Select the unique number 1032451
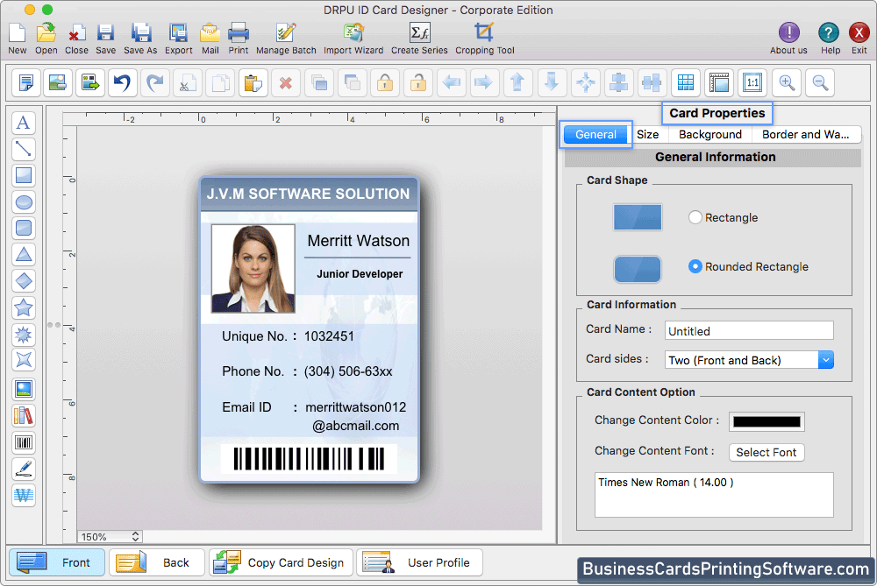 (329, 336)
